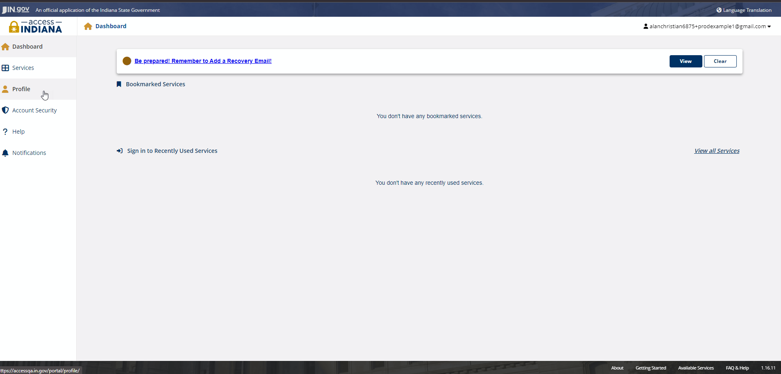781x374 pixels.
Task: Click the Profile person icon in sidebar
Action: (5, 89)
